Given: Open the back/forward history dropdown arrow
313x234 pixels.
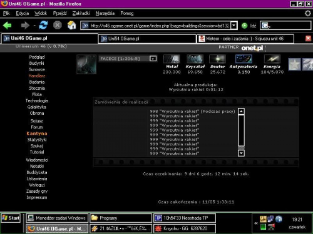Looking at the screenshot, I should coord(34,26).
